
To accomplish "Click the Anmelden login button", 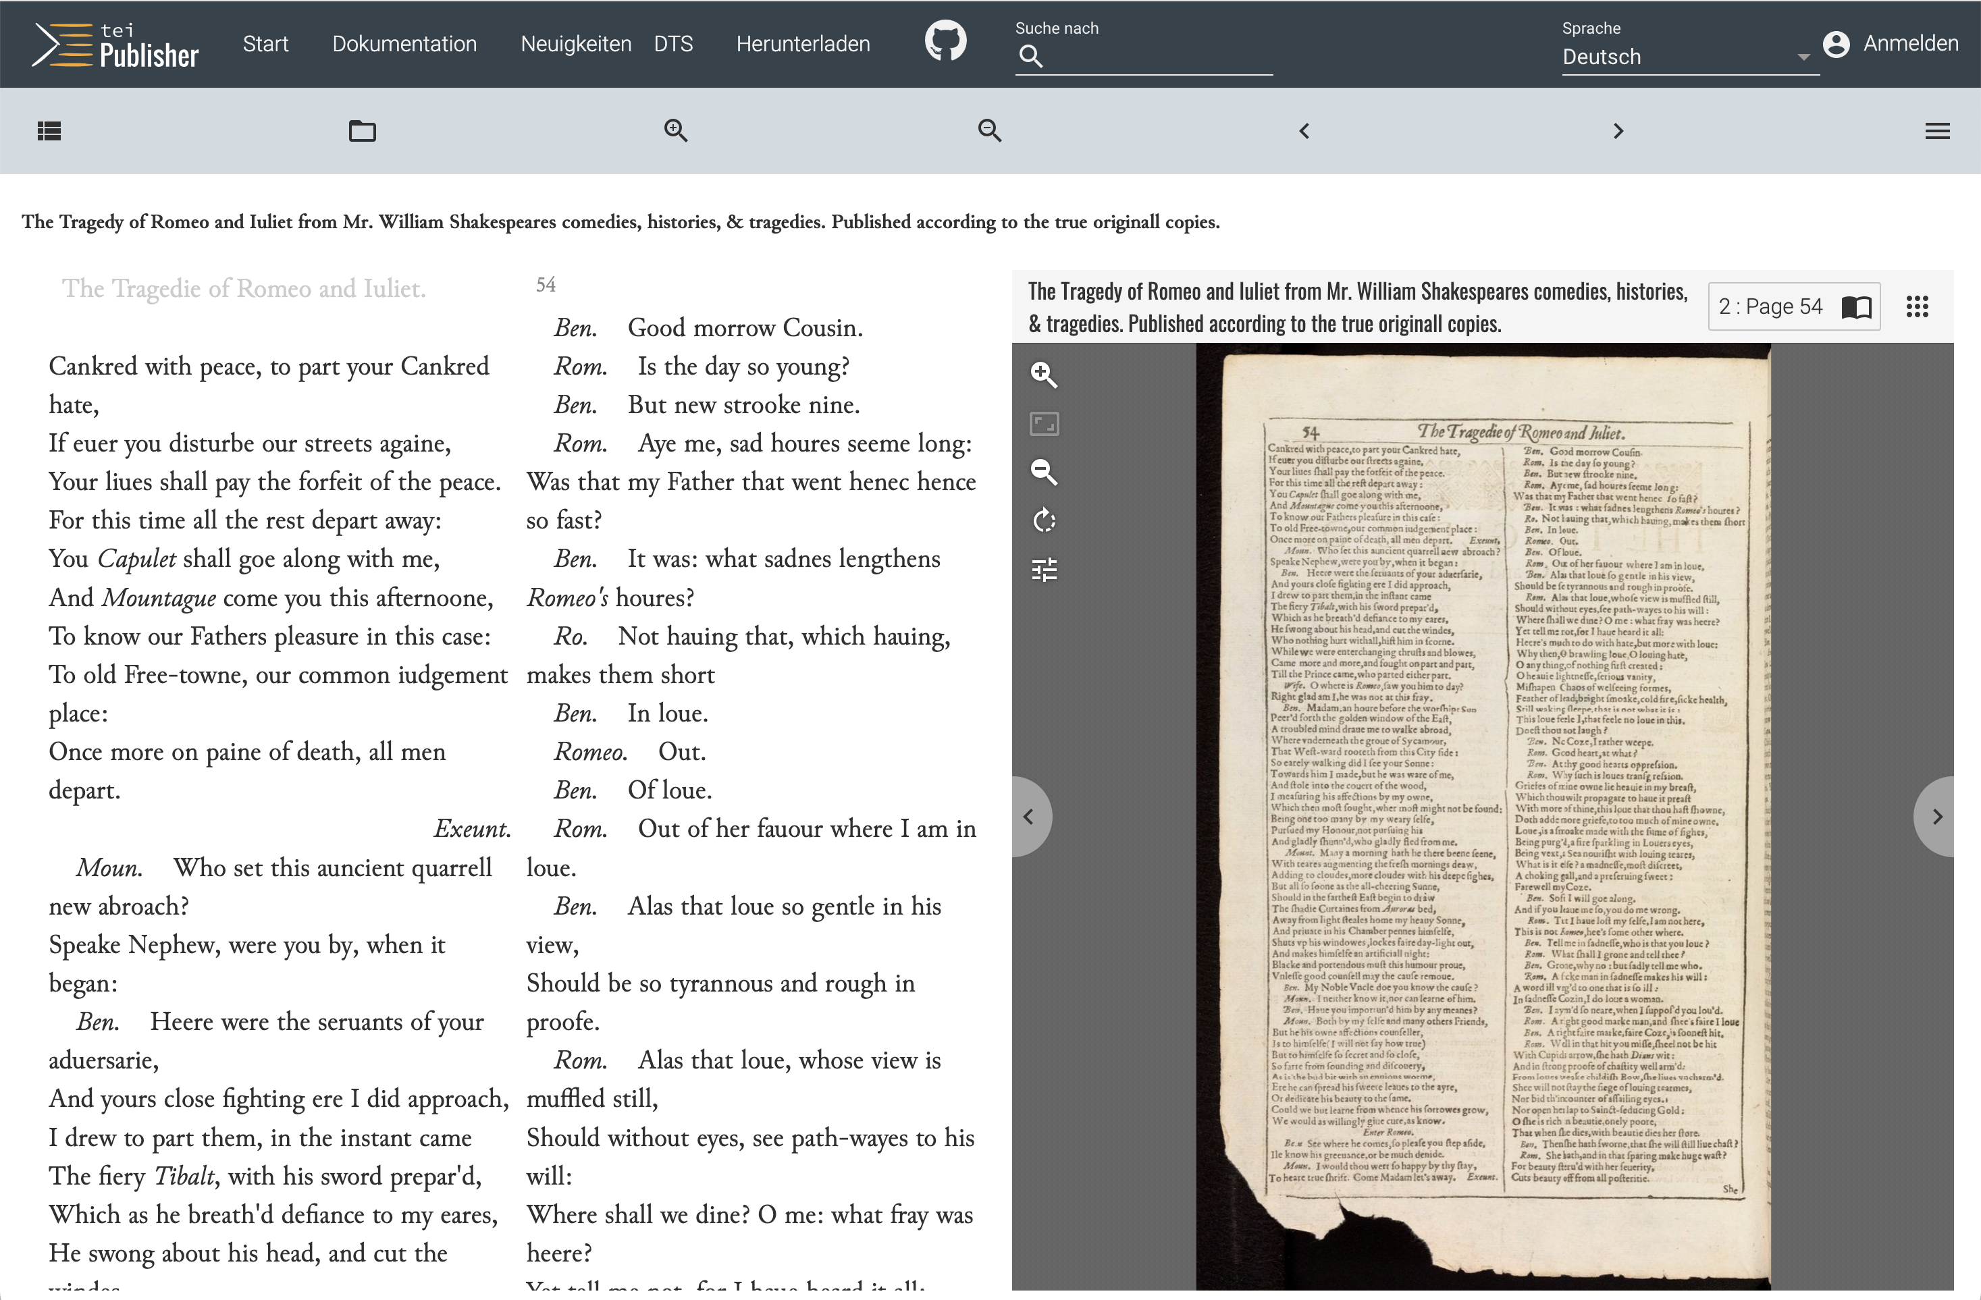I will coord(1891,43).
